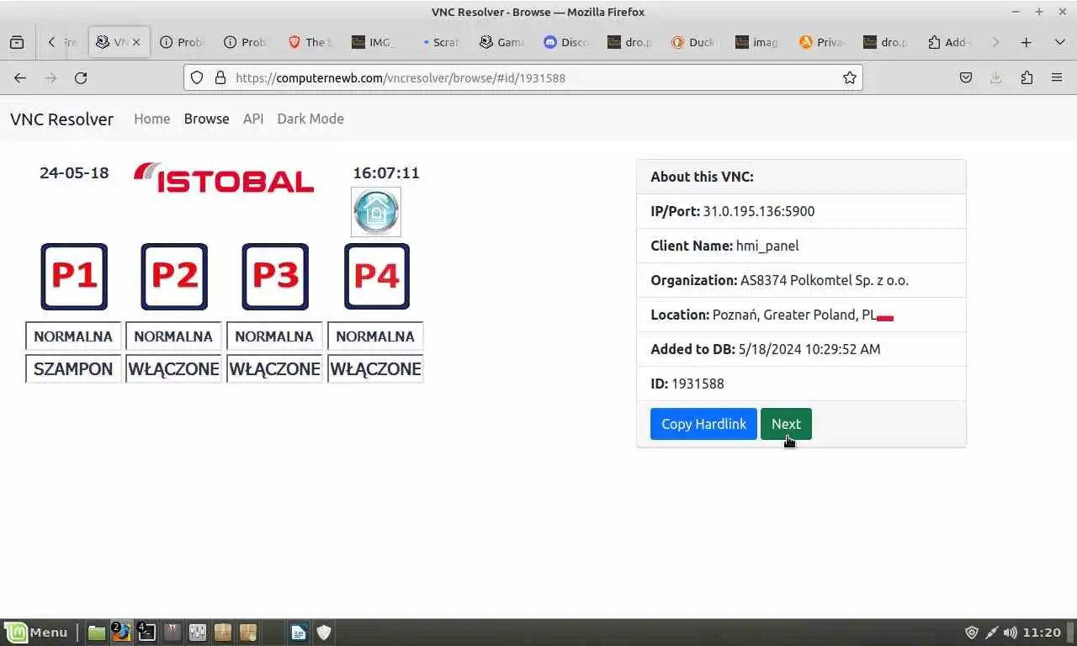Click the VNC Resolver brand link
Viewport: 1077px width, 646px height.
[61, 119]
